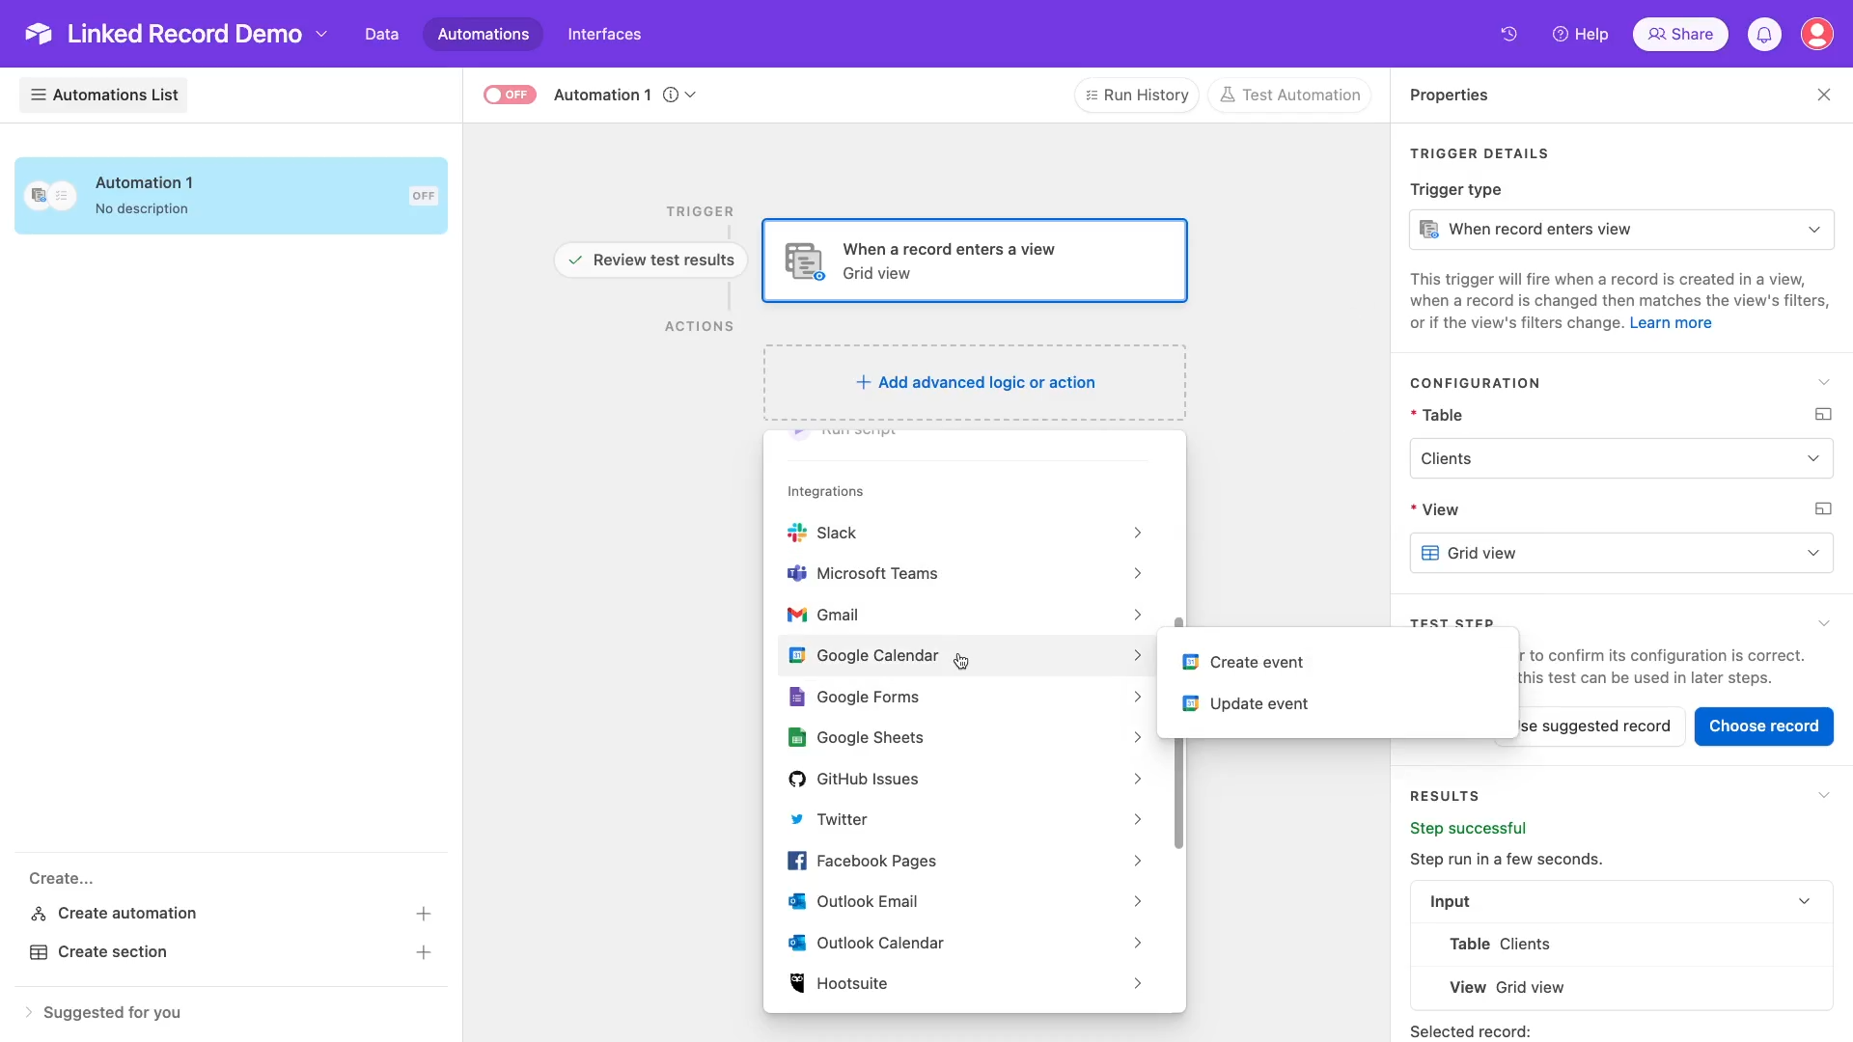Click the GitHub Issues octocat icon
1853x1042 pixels.
click(x=797, y=779)
